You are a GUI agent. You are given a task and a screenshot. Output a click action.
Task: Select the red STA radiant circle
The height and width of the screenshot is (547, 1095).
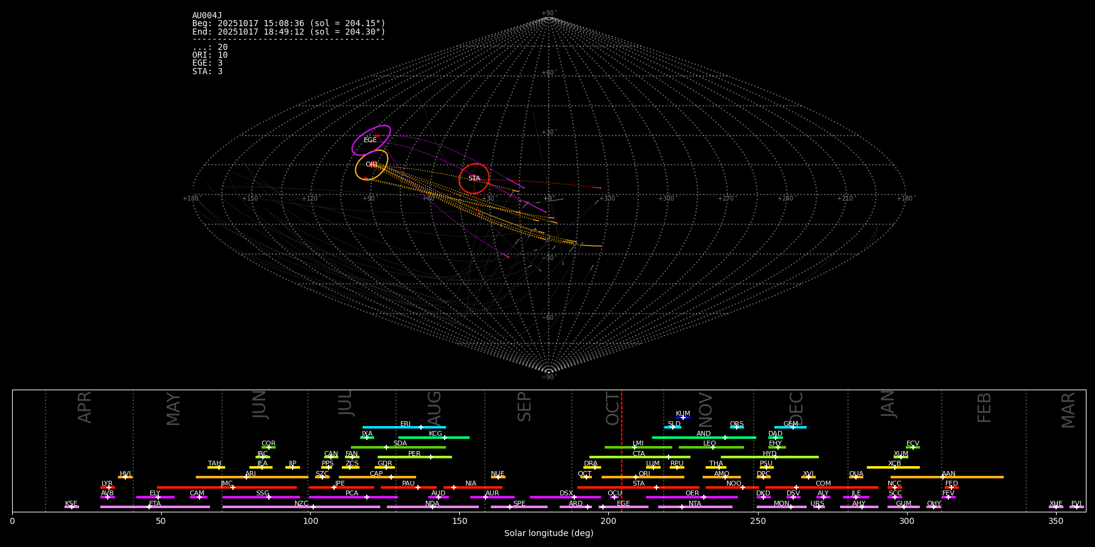474,179
